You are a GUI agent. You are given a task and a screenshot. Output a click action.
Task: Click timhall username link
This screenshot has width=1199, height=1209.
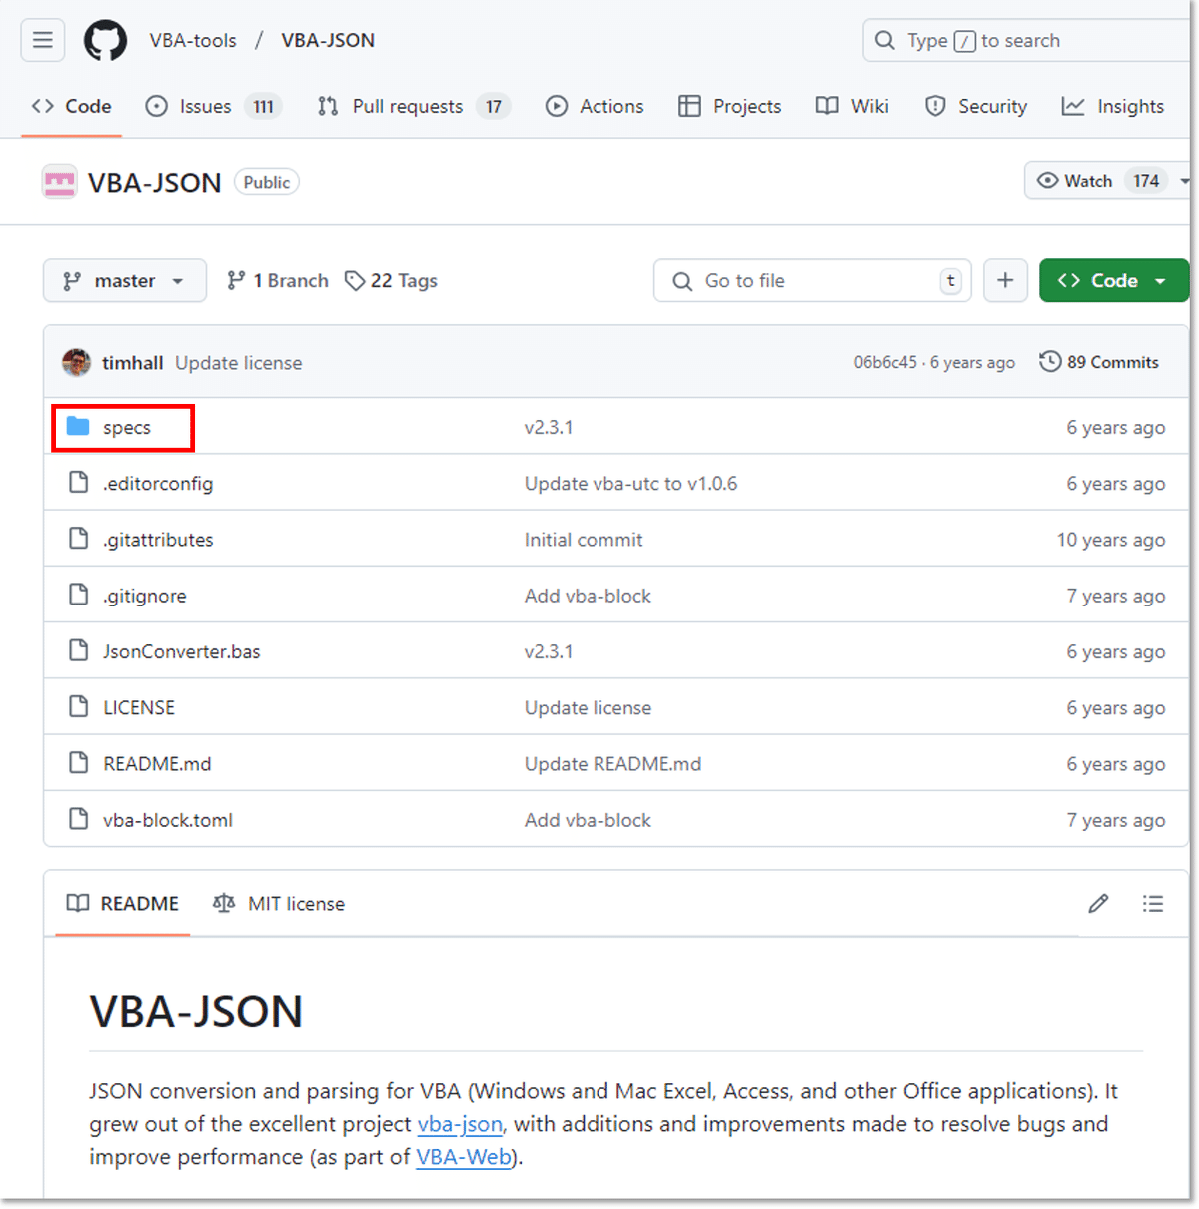(x=132, y=363)
